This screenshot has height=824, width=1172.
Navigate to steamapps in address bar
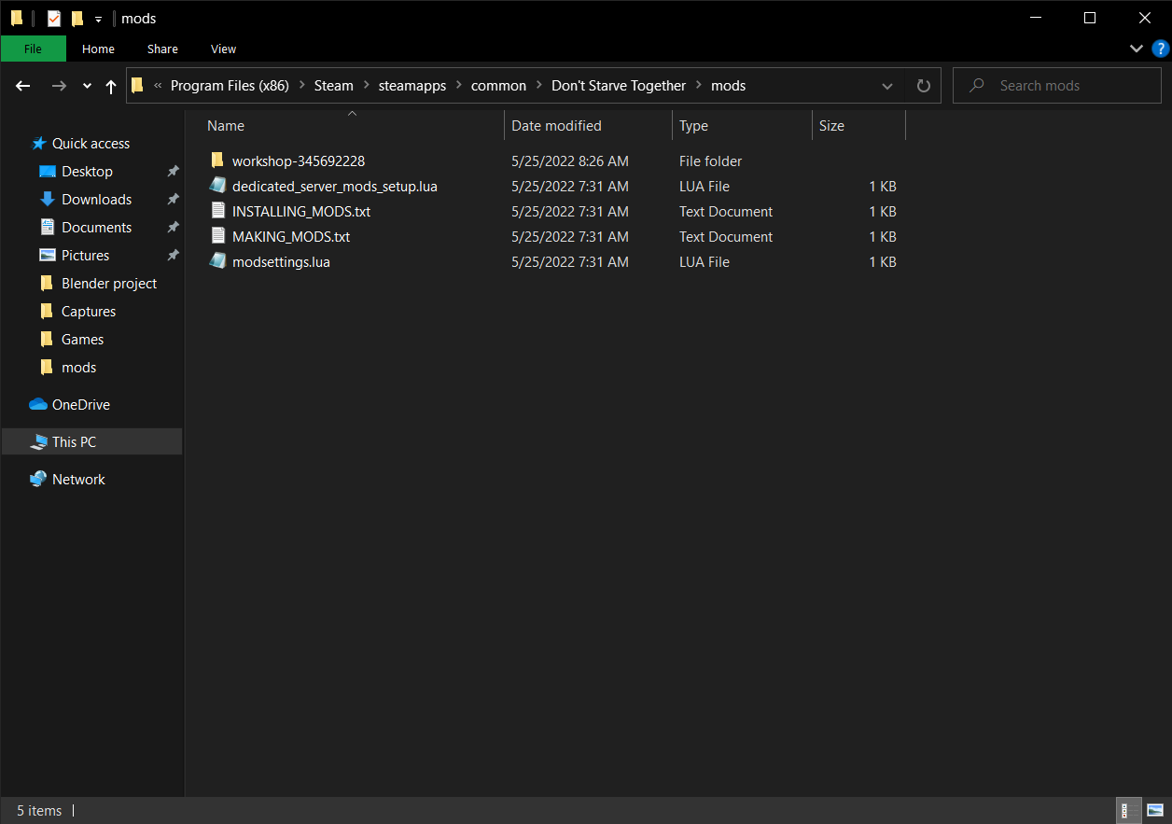coord(412,86)
